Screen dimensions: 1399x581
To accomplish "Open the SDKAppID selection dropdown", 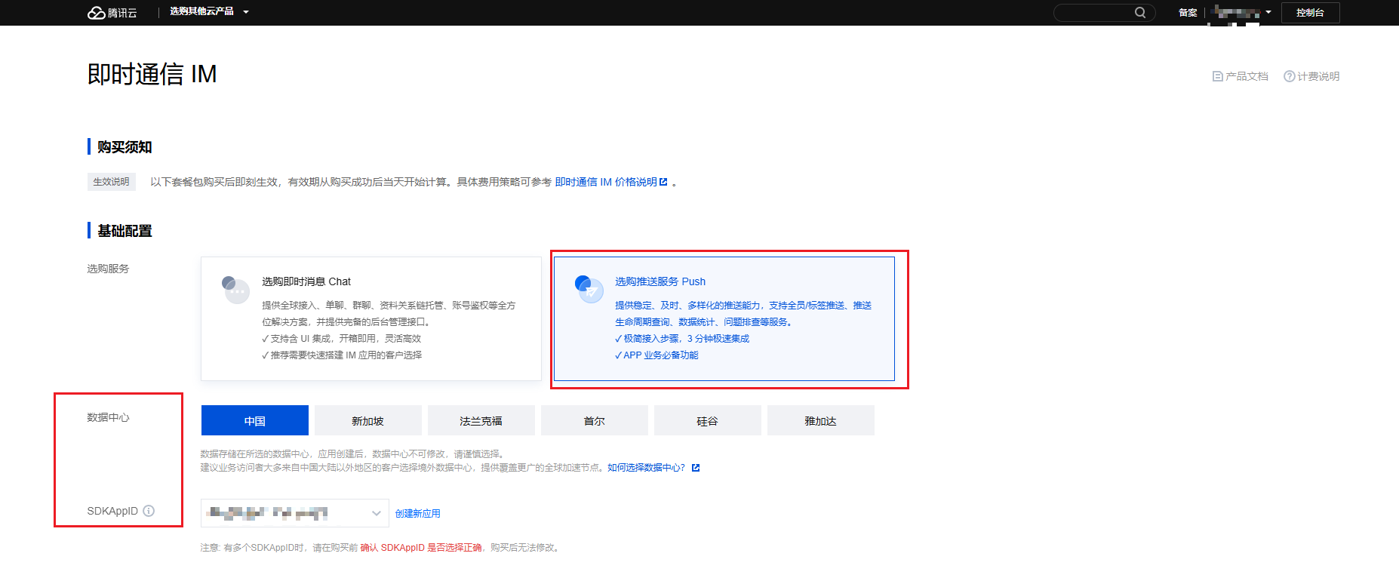I will click(x=295, y=513).
